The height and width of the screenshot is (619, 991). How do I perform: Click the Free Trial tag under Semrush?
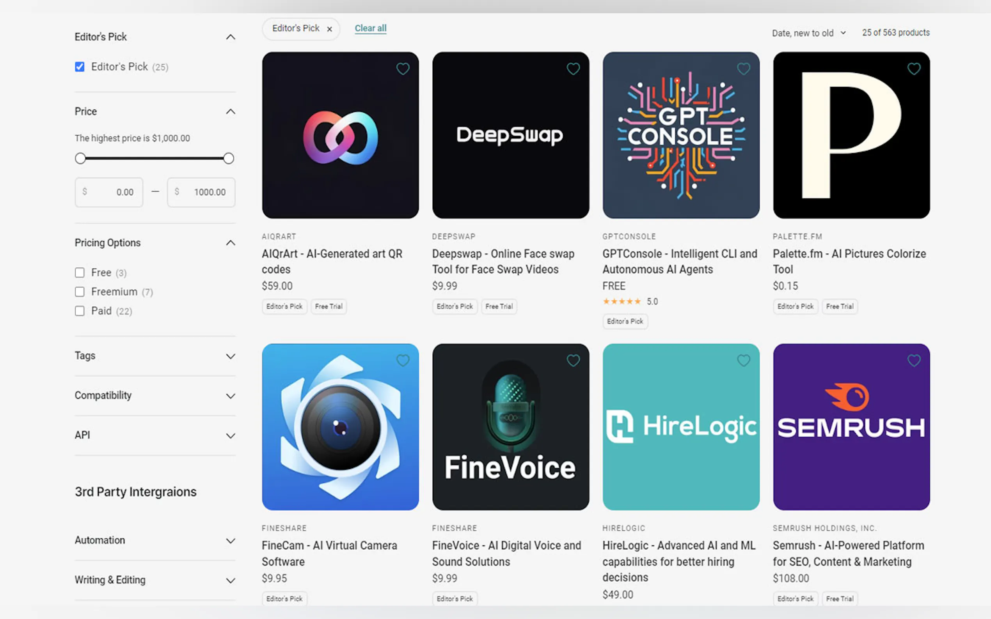click(840, 598)
